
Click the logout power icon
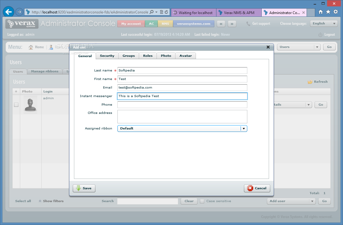pos(320,35)
